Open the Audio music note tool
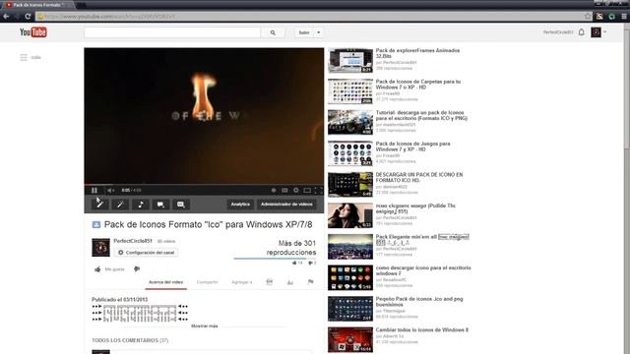Image resolution: width=630 pixels, height=354 pixels. [x=141, y=205]
